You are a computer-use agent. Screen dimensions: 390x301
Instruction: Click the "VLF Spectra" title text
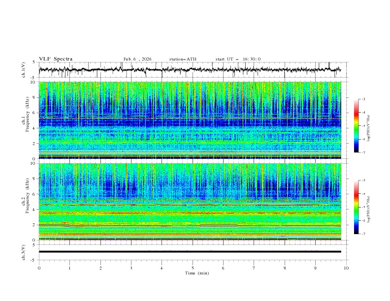pos(56,59)
